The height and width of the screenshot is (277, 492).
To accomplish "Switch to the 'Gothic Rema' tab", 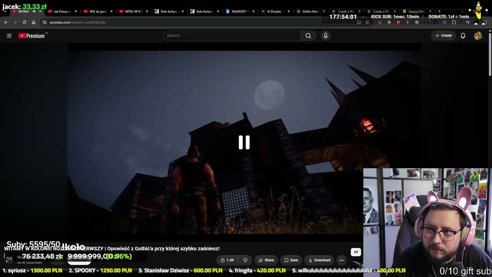I will [311, 12].
